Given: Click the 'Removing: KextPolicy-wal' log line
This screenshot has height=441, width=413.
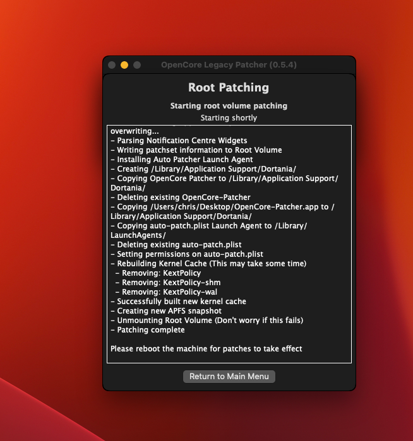Looking at the screenshot, I should pyautogui.click(x=166, y=292).
